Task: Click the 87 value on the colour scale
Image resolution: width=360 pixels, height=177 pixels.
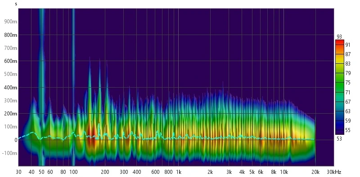Action: pyautogui.click(x=348, y=54)
